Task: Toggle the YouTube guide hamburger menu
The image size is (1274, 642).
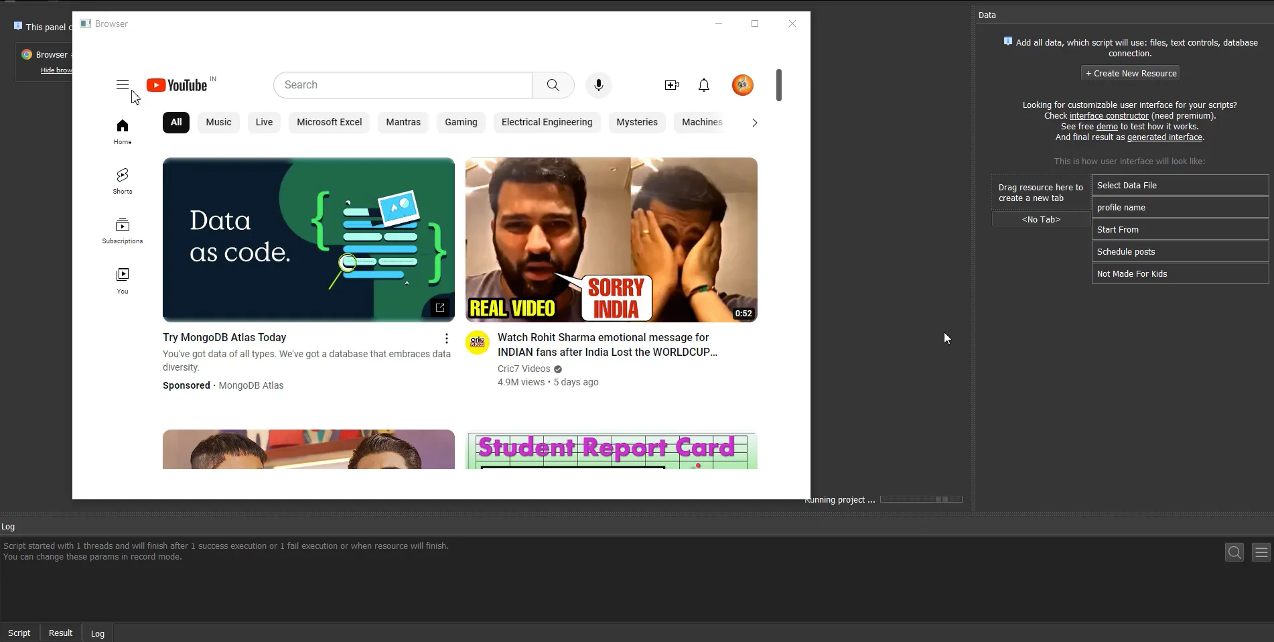Action: click(122, 85)
